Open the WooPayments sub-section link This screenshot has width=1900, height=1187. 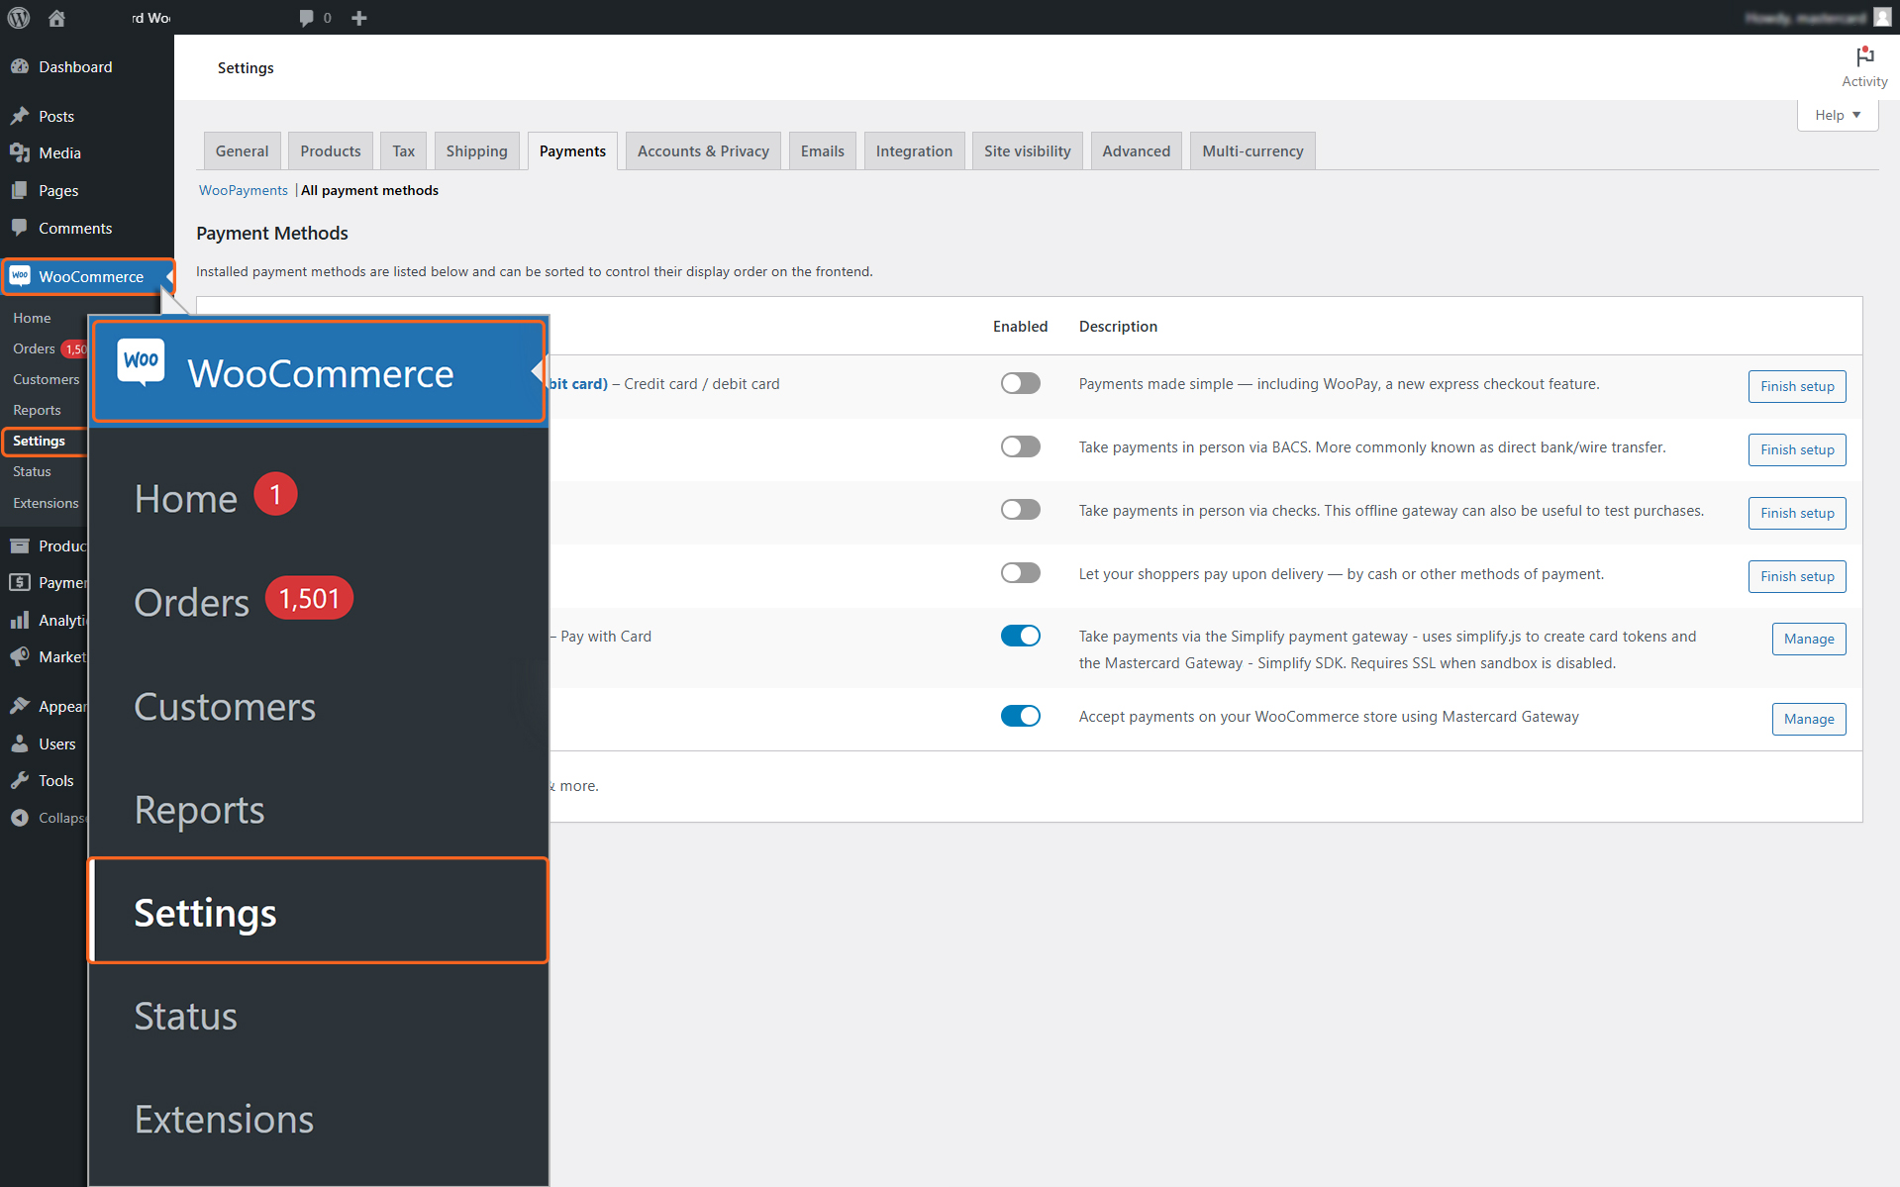tap(243, 190)
